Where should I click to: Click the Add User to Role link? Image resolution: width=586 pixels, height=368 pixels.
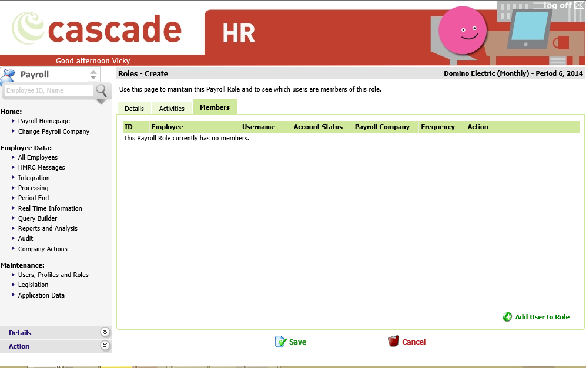click(543, 317)
